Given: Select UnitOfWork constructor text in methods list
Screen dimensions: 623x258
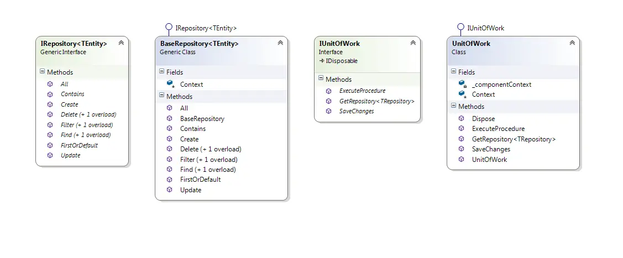Looking at the screenshot, I should coord(489,160).
